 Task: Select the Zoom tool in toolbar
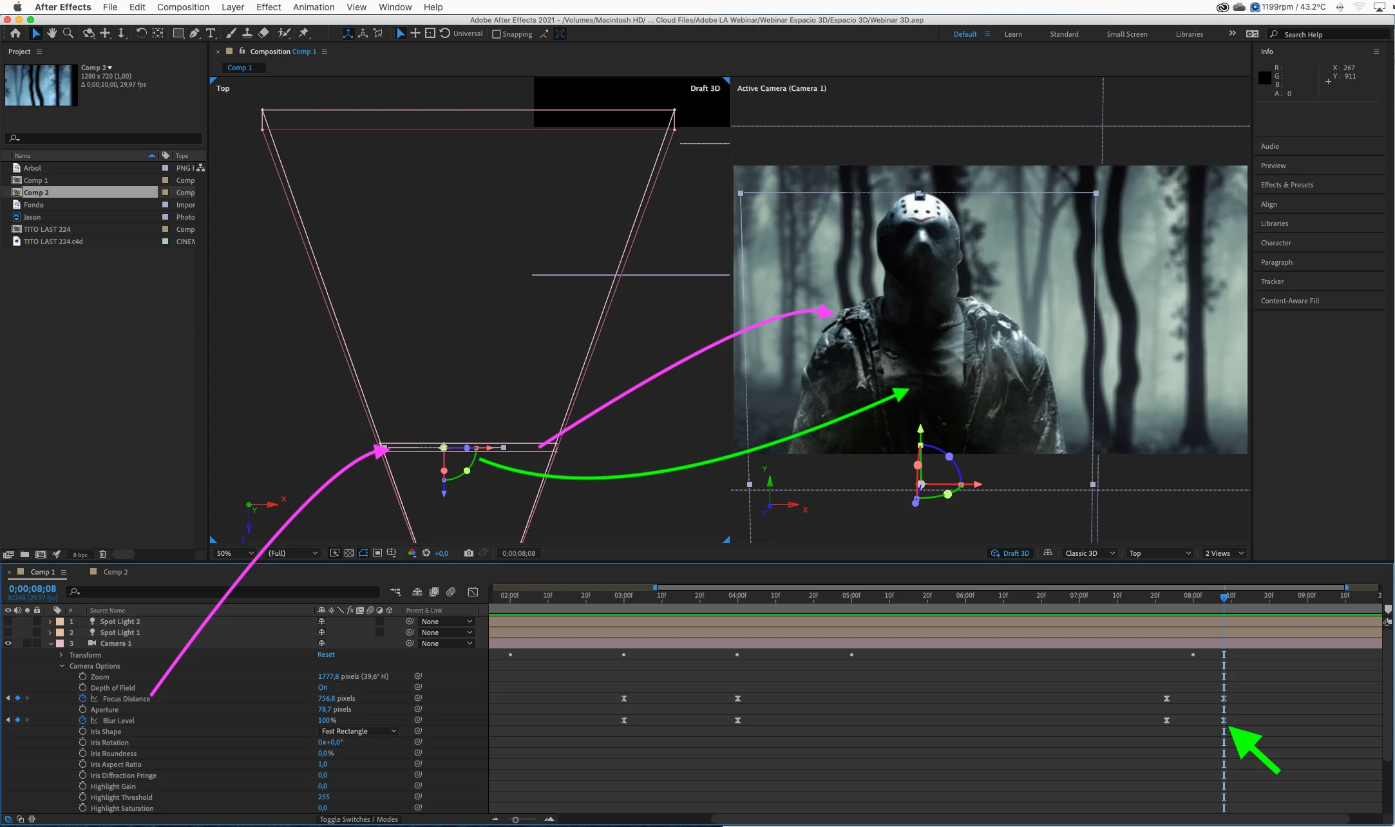pos(68,33)
